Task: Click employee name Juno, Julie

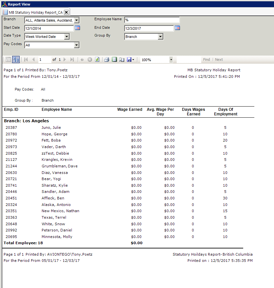Action: (51, 127)
